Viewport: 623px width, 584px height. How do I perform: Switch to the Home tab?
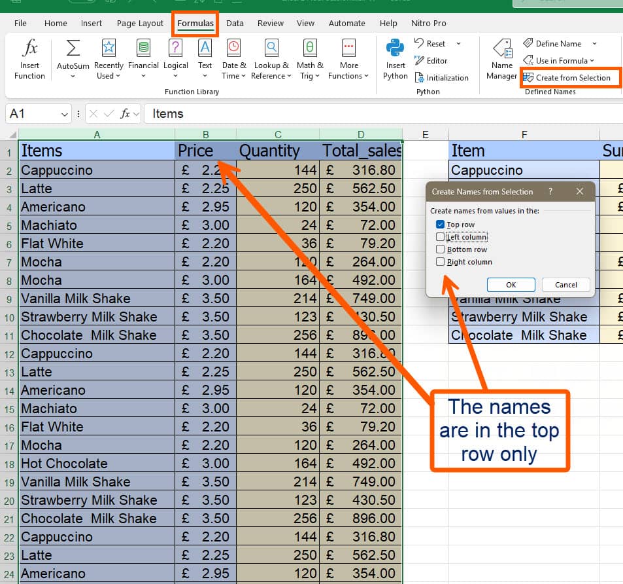point(56,23)
